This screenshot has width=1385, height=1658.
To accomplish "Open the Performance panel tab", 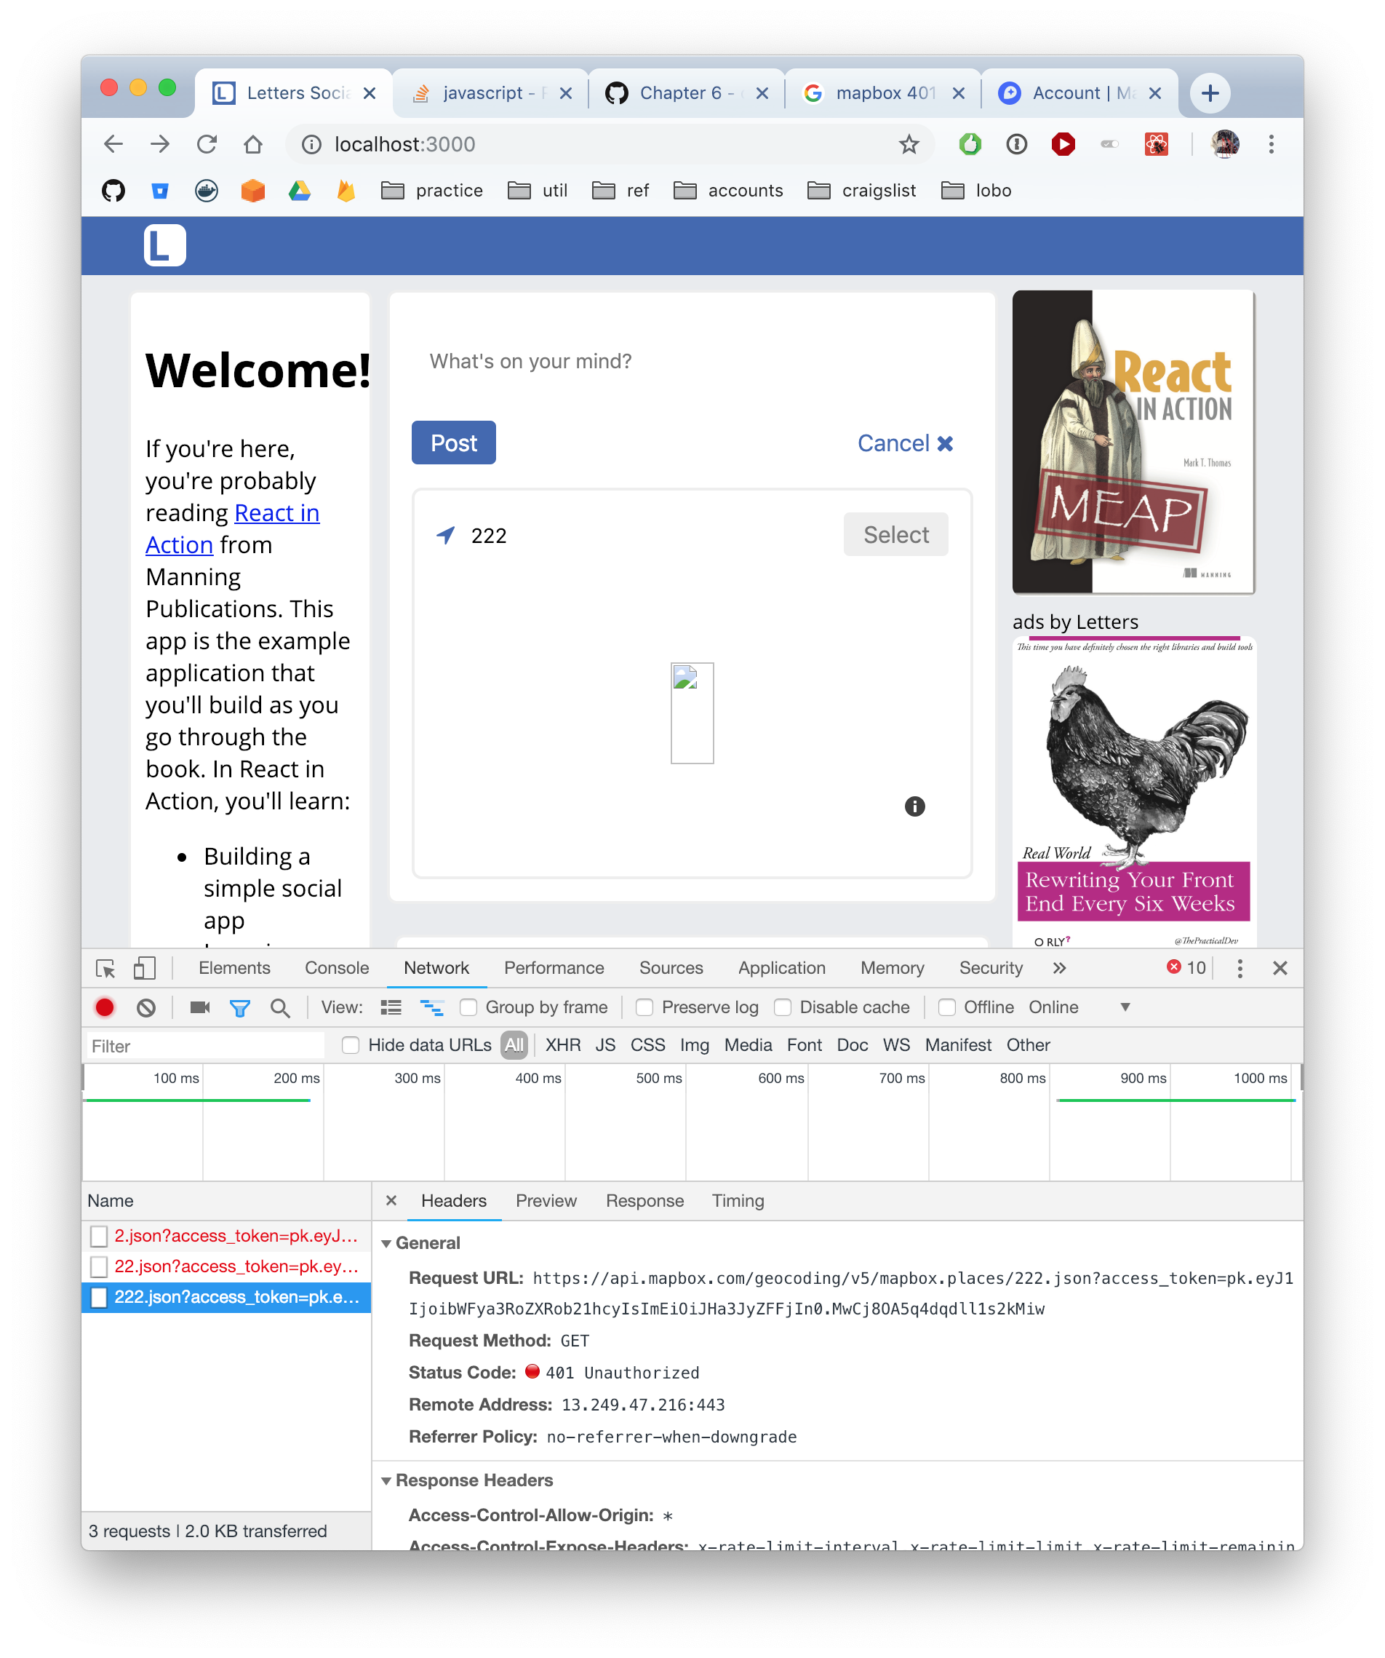I will pos(554,968).
